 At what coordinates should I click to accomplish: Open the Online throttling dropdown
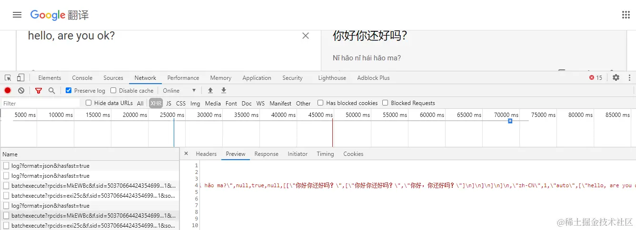(x=179, y=90)
